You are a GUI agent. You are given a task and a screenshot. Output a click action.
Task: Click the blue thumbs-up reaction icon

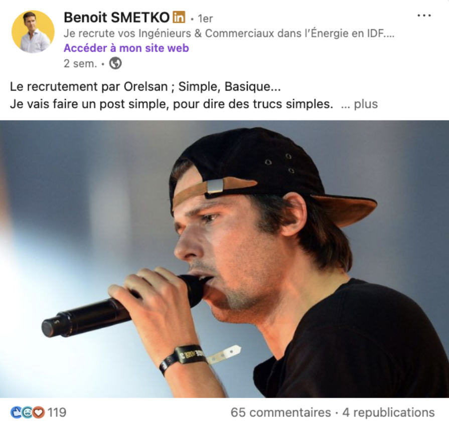point(16,412)
